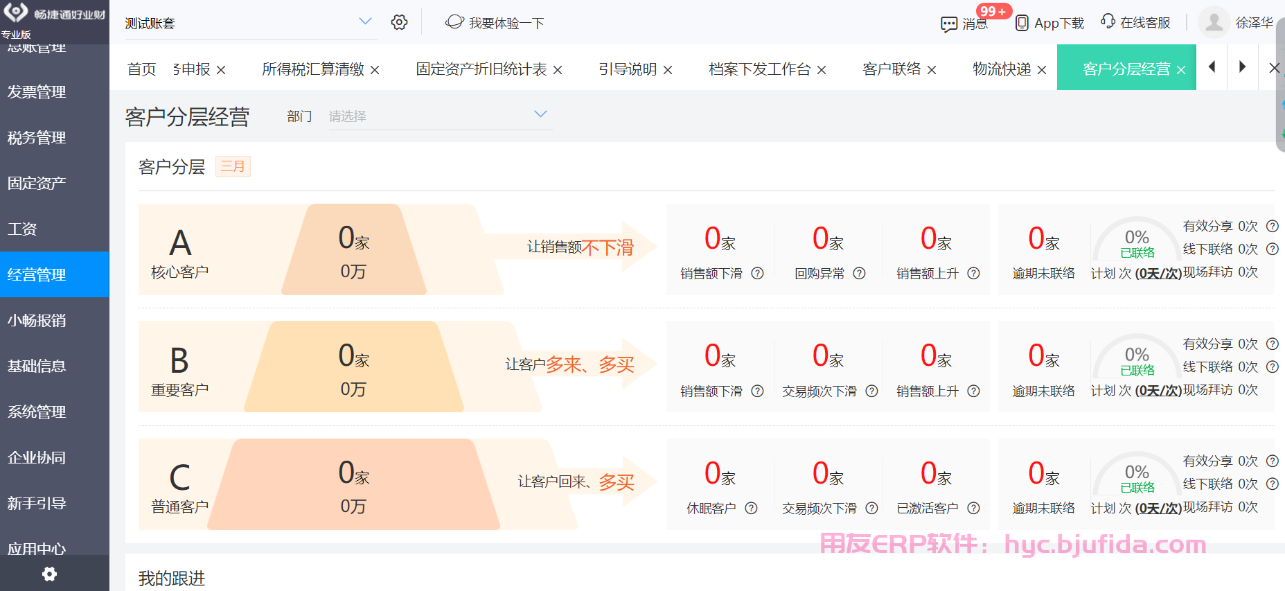Click B 重要客户 0家 funnel block
This screenshot has width=1285, height=591.
pyautogui.click(x=353, y=367)
